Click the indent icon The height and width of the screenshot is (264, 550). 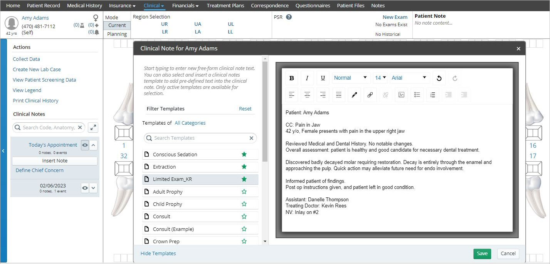(x=448, y=95)
